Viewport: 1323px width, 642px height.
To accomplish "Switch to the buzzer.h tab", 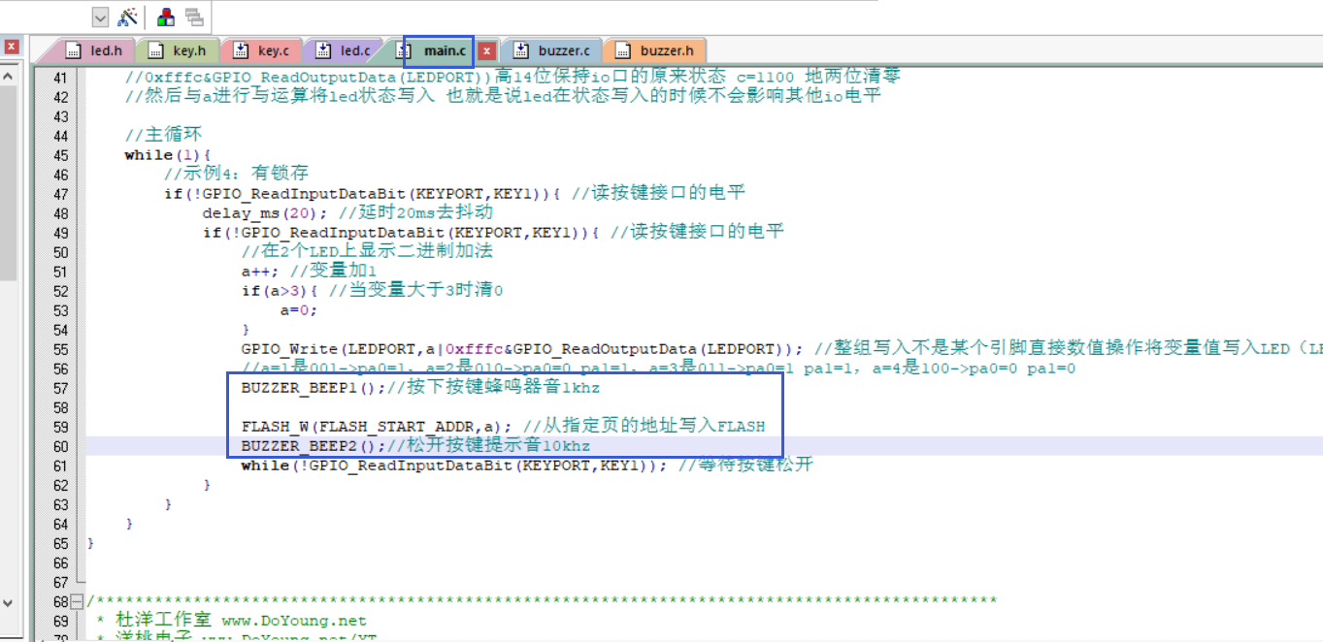I will tap(655, 50).
